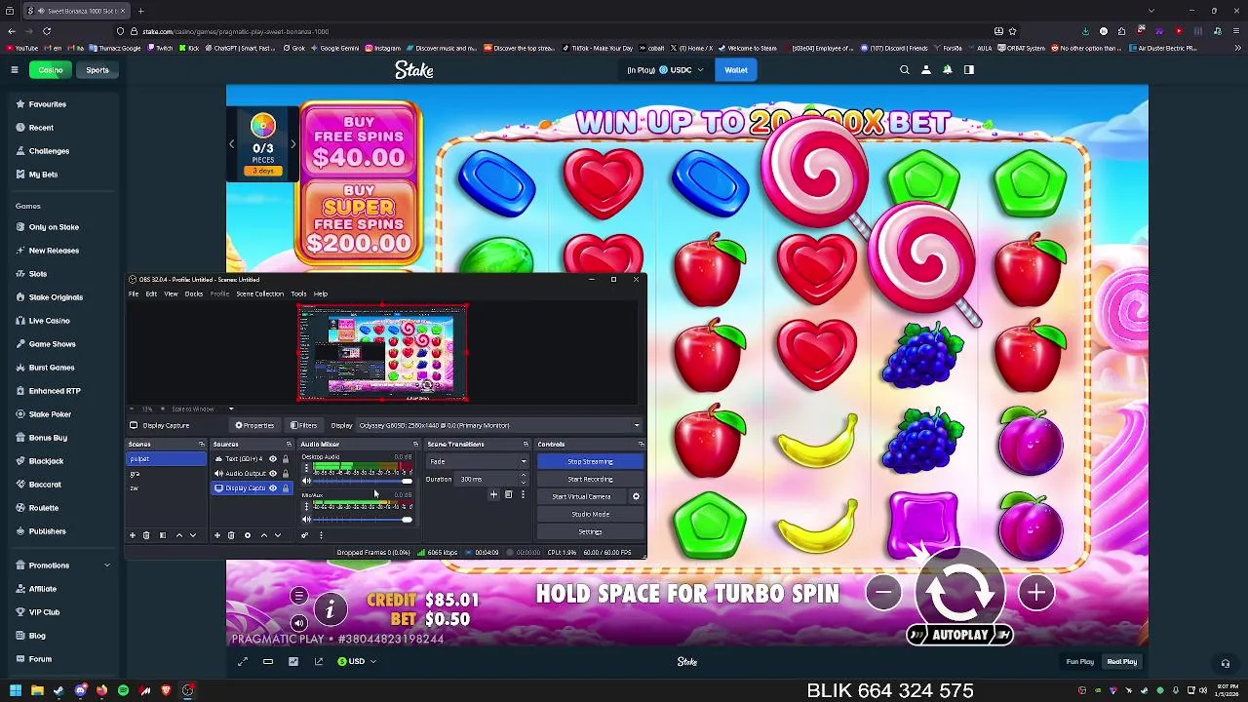Open the USDC balance dropdown

(x=666, y=70)
